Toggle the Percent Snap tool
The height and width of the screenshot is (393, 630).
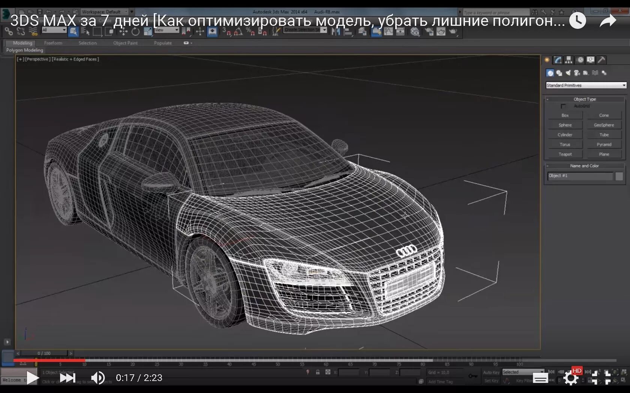coord(250,31)
